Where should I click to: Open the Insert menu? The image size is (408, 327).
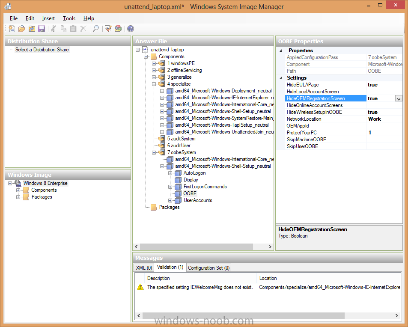point(48,18)
